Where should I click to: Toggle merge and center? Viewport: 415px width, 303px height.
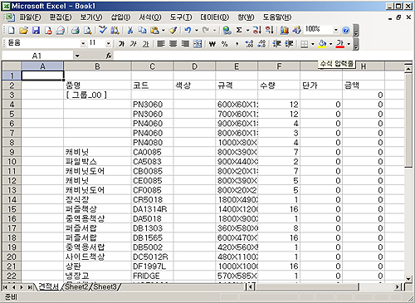pyautogui.click(x=198, y=44)
